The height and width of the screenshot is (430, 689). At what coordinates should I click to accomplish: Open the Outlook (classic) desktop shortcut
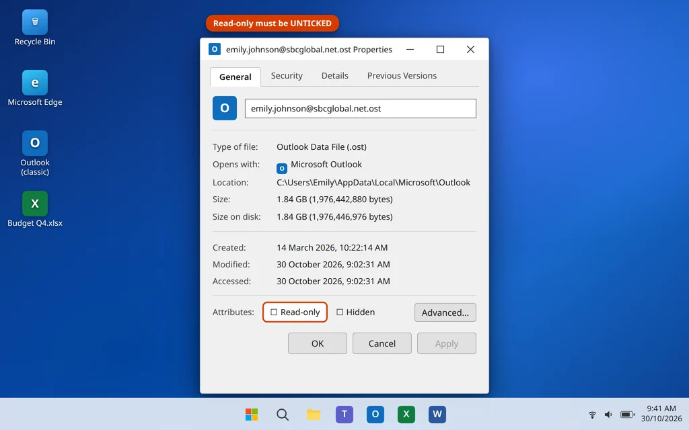[x=35, y=153]
